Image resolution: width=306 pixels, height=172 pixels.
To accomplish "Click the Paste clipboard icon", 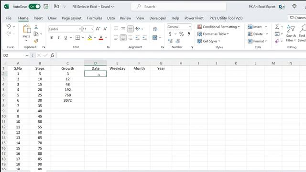I will tap(27, 29).
